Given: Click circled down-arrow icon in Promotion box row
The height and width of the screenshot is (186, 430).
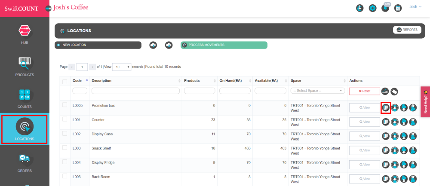Looking at the screenshot, I should coord(395,108).
